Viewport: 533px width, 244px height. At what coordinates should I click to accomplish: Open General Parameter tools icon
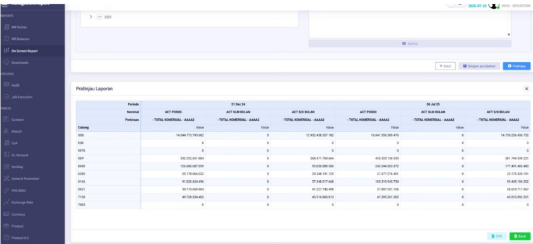click(x=6, y=179)
